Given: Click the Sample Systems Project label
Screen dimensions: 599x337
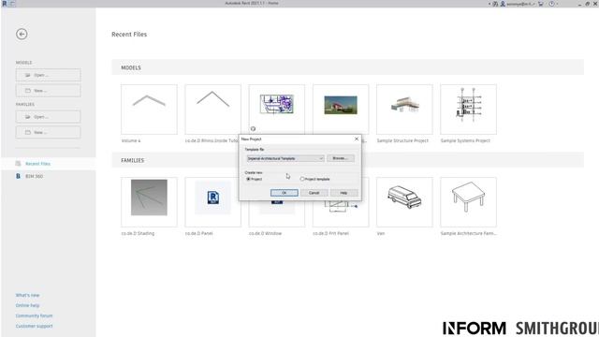Looking at the screenshot, I should point(465,140).
